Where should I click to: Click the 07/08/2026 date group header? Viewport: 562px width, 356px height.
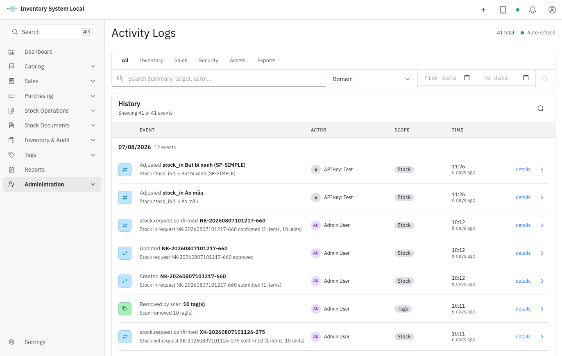click(x=134, y=147)
